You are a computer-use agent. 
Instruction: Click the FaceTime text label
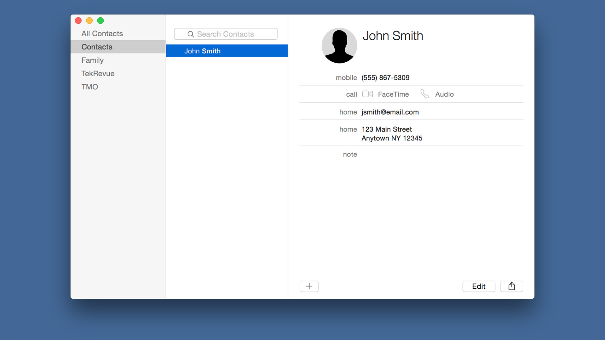(x=393, y=94)
